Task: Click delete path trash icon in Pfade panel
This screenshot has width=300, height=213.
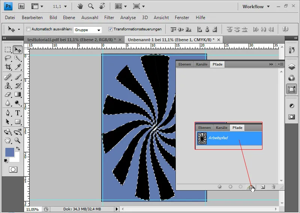Action: [273, 187]
